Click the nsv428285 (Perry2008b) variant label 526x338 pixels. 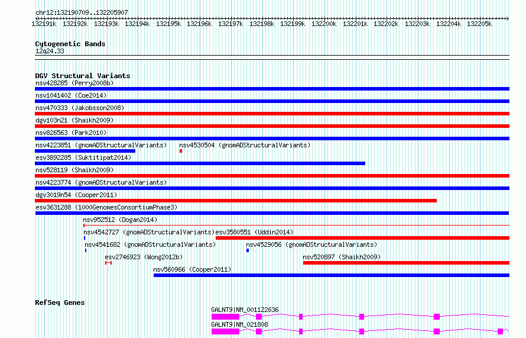click(74, 83)
